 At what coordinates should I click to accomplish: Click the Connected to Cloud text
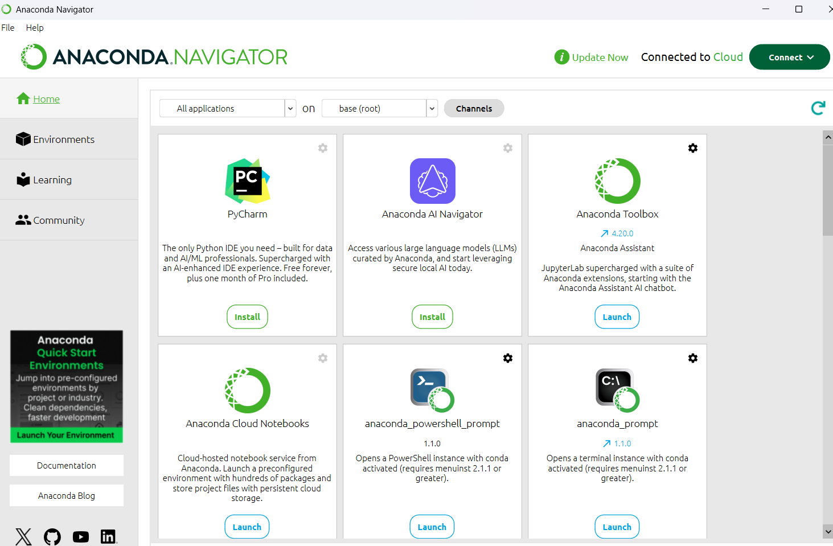692,57
